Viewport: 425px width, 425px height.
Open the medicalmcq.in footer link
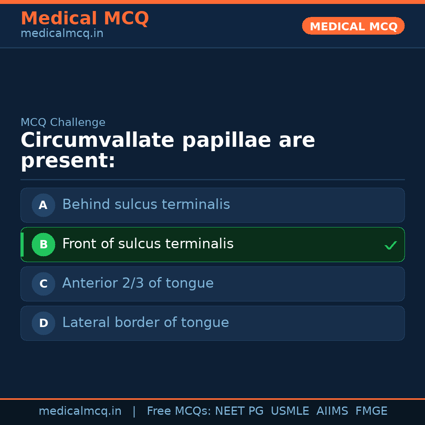click(80, 411)
